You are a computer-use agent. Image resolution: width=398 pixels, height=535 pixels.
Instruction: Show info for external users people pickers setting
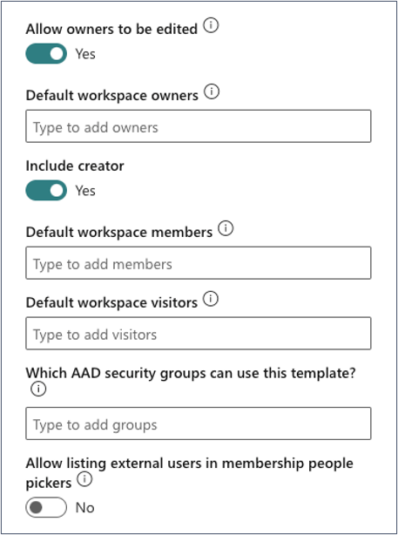point(84,479)
